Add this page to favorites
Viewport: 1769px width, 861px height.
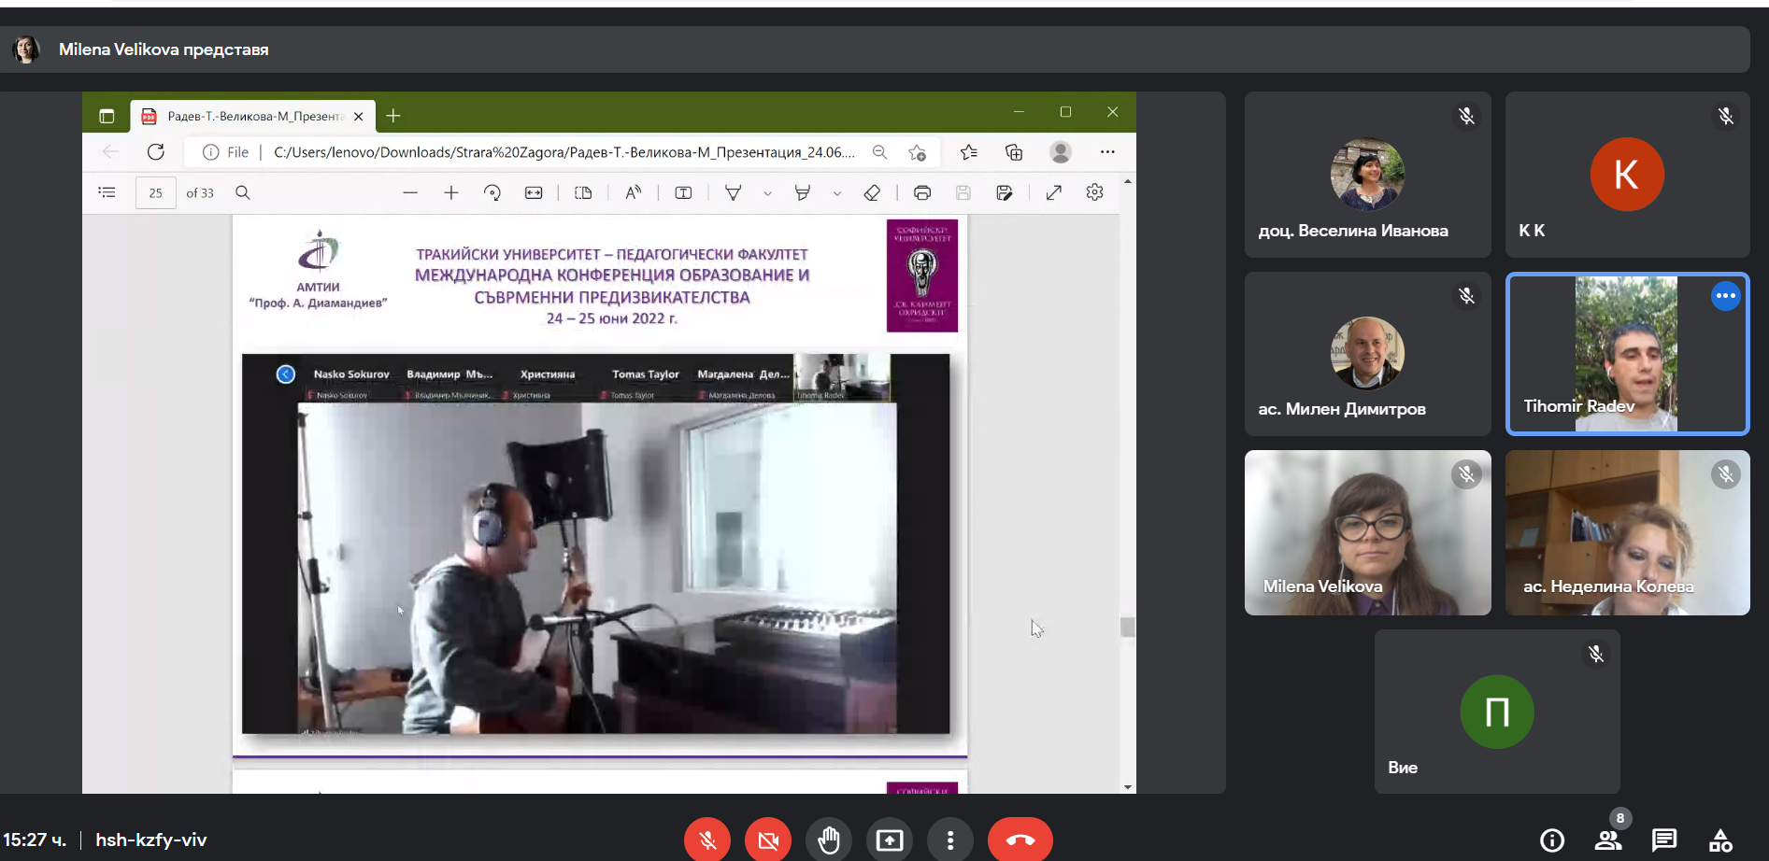[918, 152]
